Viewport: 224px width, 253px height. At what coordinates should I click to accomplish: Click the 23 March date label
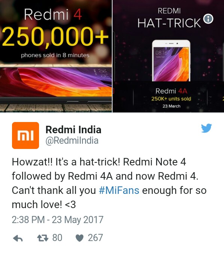[171, 106]
